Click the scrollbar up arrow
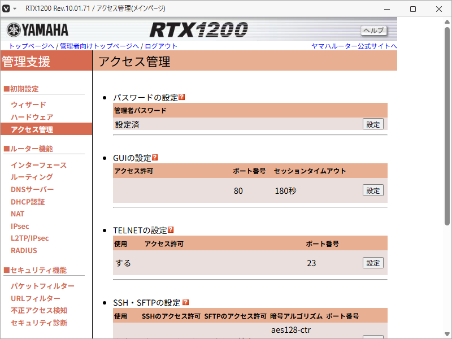The height and width of the screenshot is (339, 452). click(x=447, y=21)
